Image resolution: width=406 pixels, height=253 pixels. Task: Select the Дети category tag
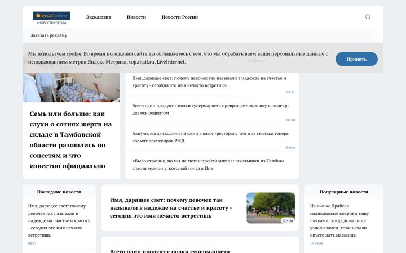[x=288, y=220]
